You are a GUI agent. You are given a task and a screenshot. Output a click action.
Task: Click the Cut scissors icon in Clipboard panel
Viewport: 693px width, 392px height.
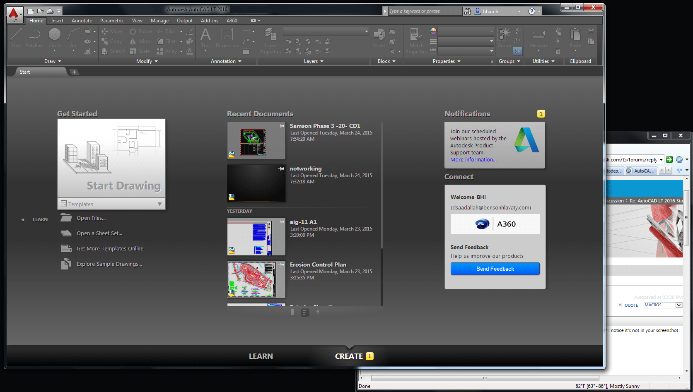tap(591, 31)
